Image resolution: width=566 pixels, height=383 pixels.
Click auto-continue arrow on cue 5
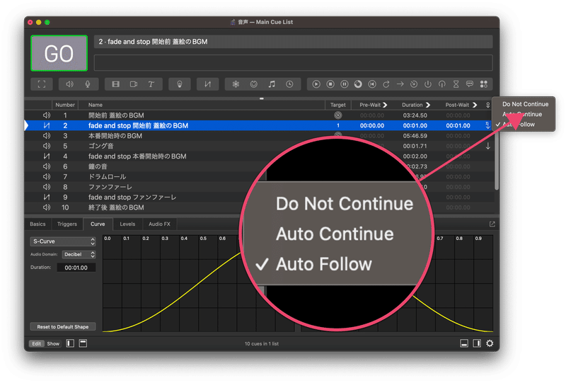tap(487, 146)
